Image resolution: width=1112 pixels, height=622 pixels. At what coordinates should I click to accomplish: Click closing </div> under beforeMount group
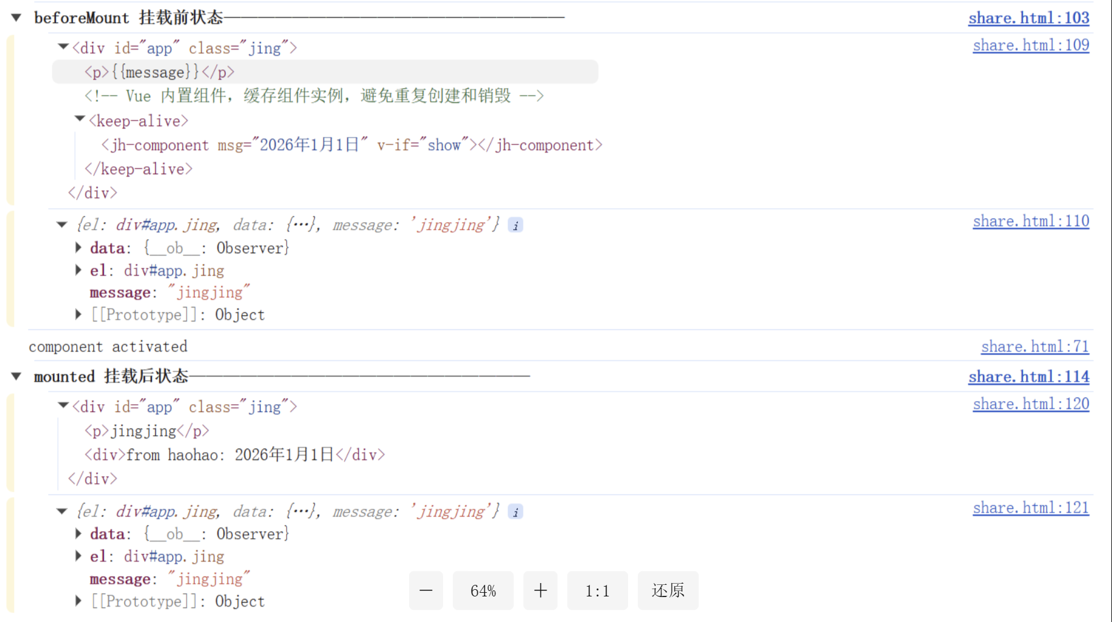point(93,193)
